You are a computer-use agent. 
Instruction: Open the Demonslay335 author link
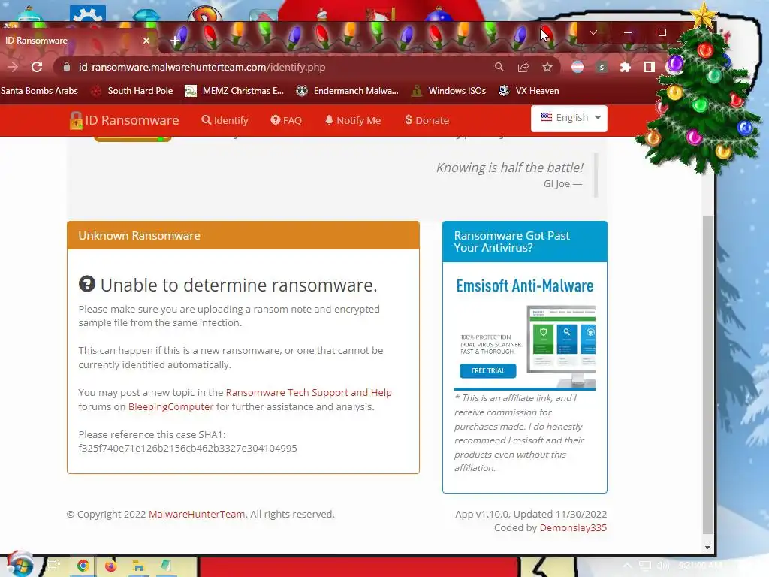573,528
